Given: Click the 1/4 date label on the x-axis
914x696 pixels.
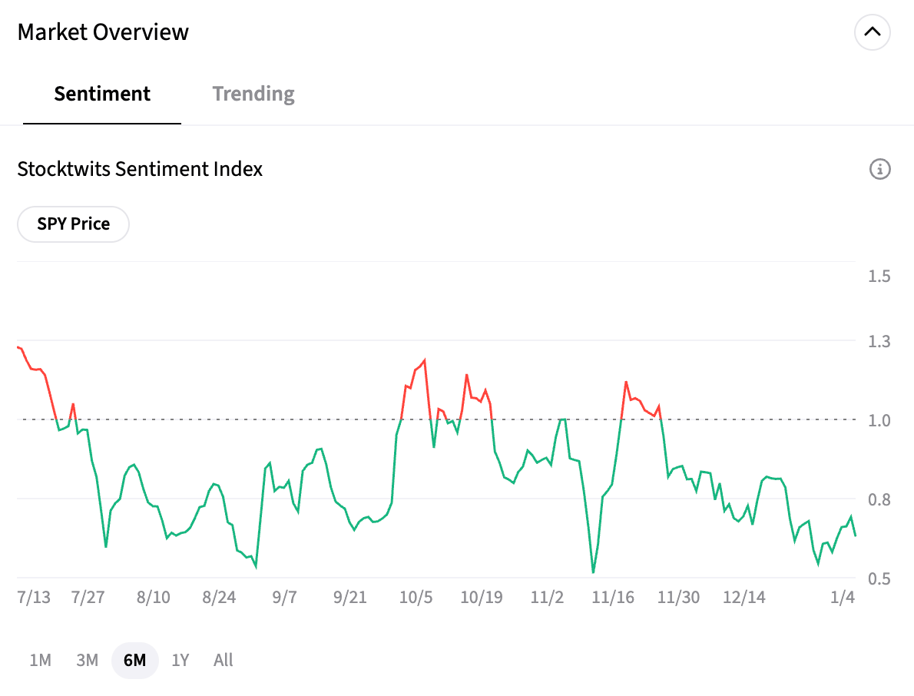Looking at the screenshot, I should [x=843, y=598].
